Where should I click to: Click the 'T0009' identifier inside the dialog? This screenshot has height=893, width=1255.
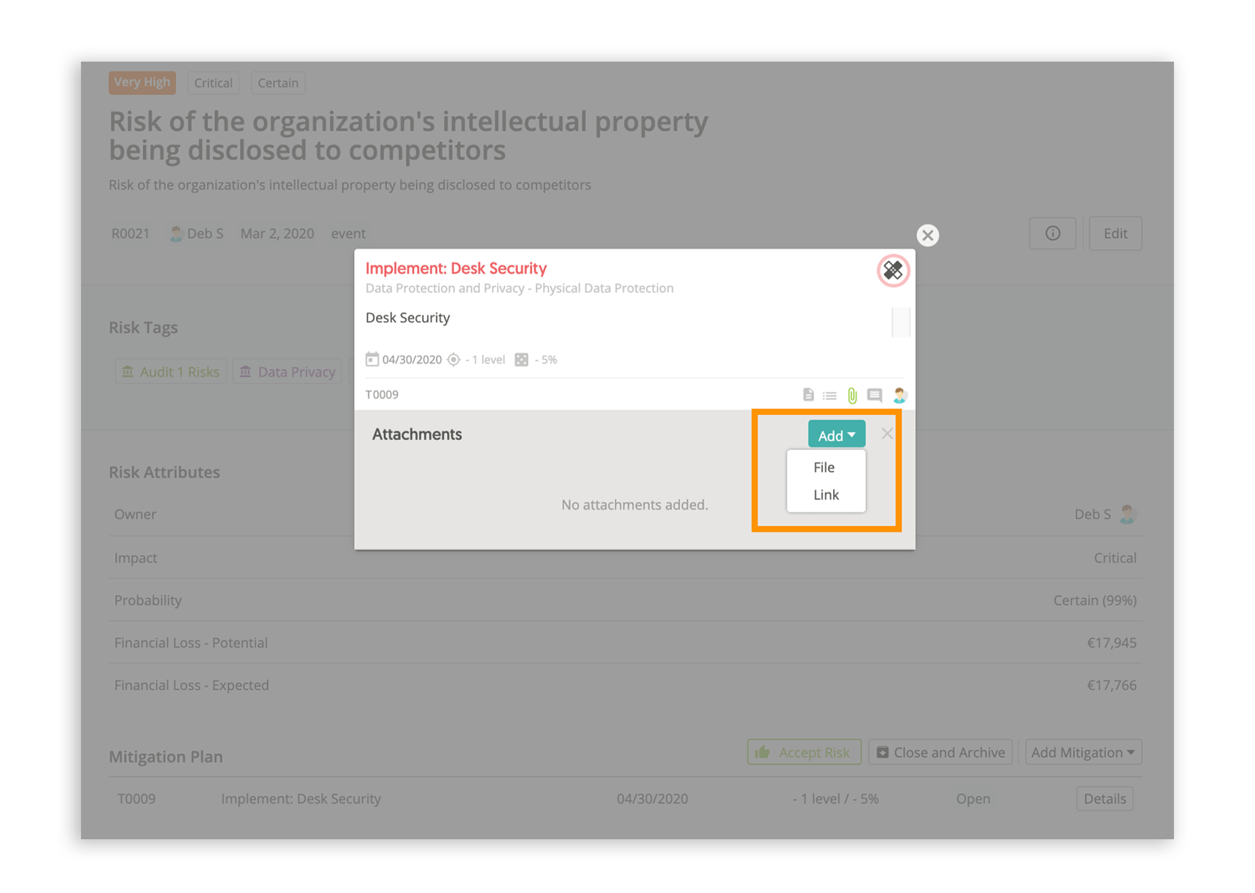tap(382, 394)
